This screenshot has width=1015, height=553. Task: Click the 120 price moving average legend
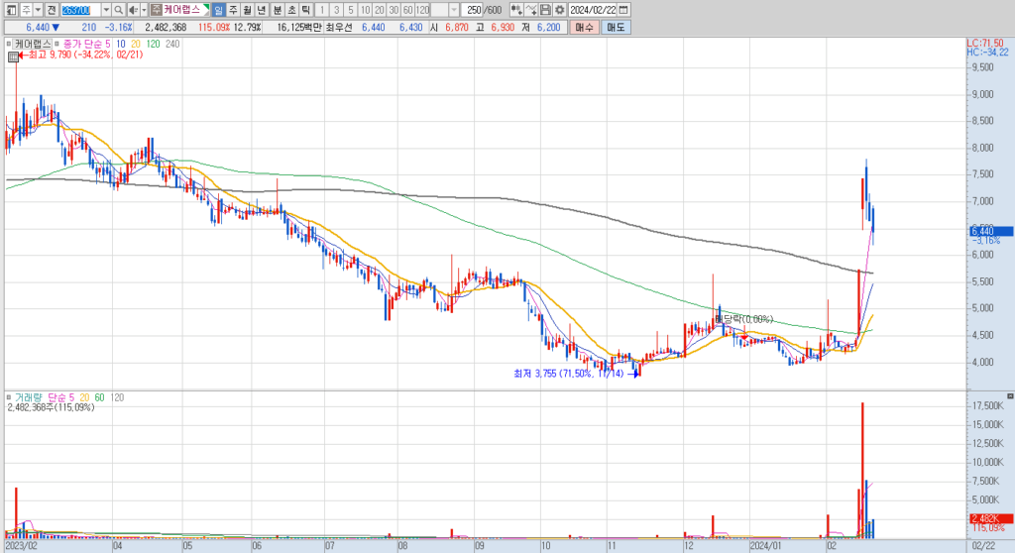(x=154, y=44)
